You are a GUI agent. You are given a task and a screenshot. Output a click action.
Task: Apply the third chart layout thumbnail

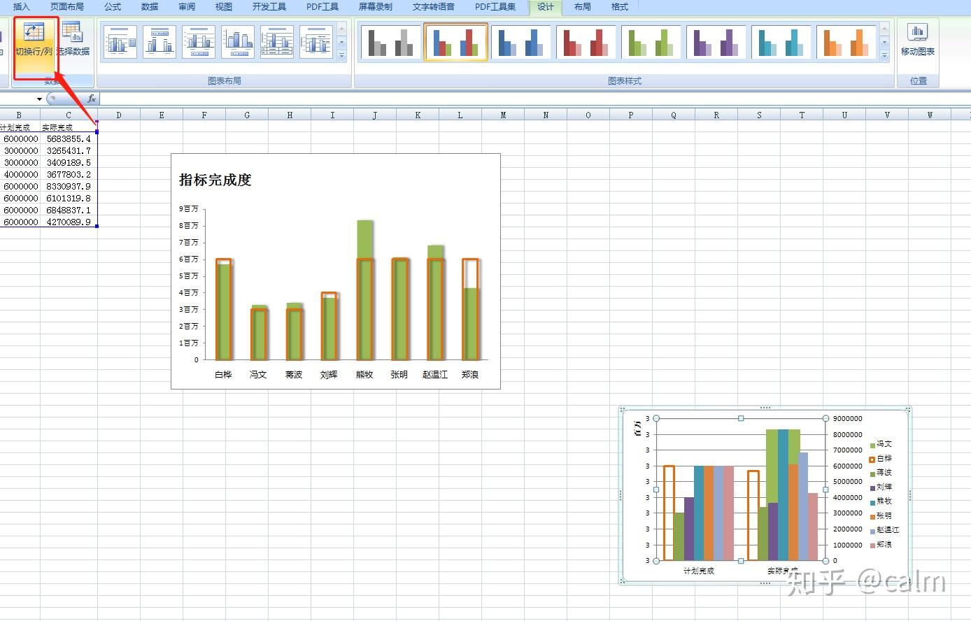pos(199,42)
